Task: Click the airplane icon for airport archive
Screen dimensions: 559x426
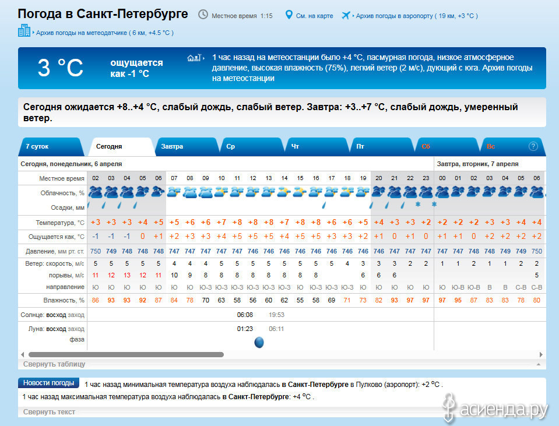Action: 347,15
